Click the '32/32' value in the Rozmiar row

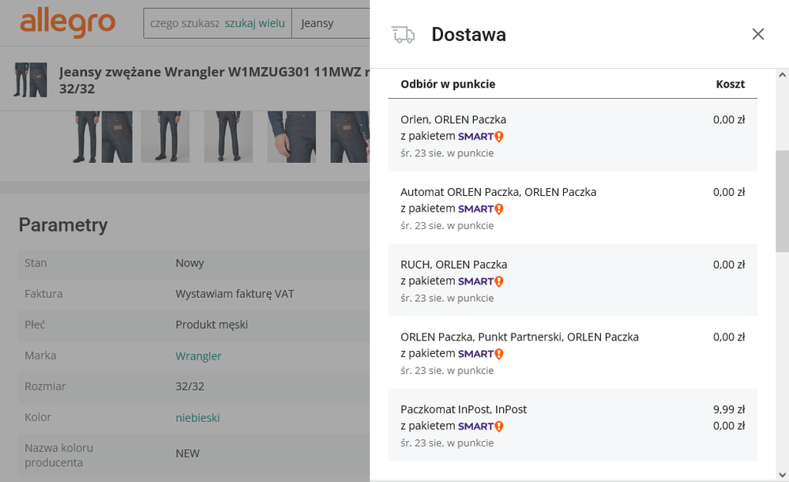(190, 386)
